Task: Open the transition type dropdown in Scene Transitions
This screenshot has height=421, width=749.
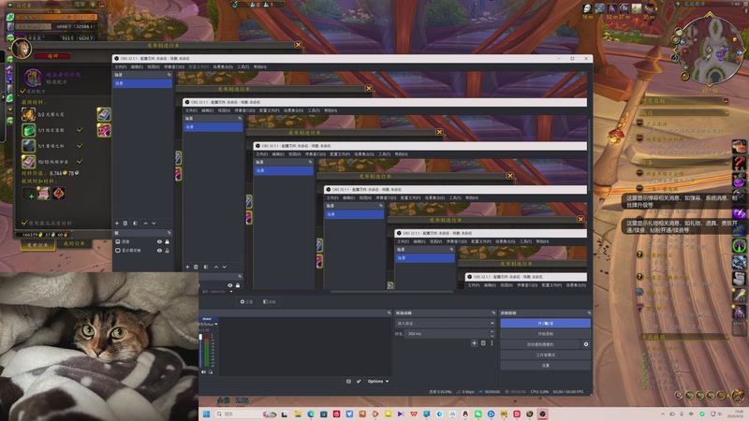Action: pyautogui.click(x=446, y=323)
